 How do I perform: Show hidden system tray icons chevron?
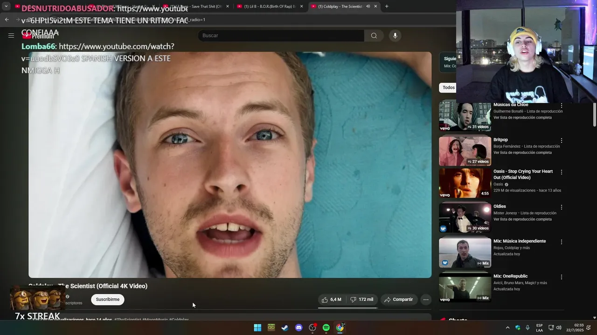pyautogui.click(x=507, y=328)
